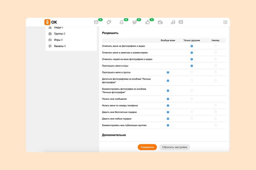The width and height of the screenshot is (256, 170).
Task: Select Вообще всем for group comments on posts
Action: [x=168, y=125]
